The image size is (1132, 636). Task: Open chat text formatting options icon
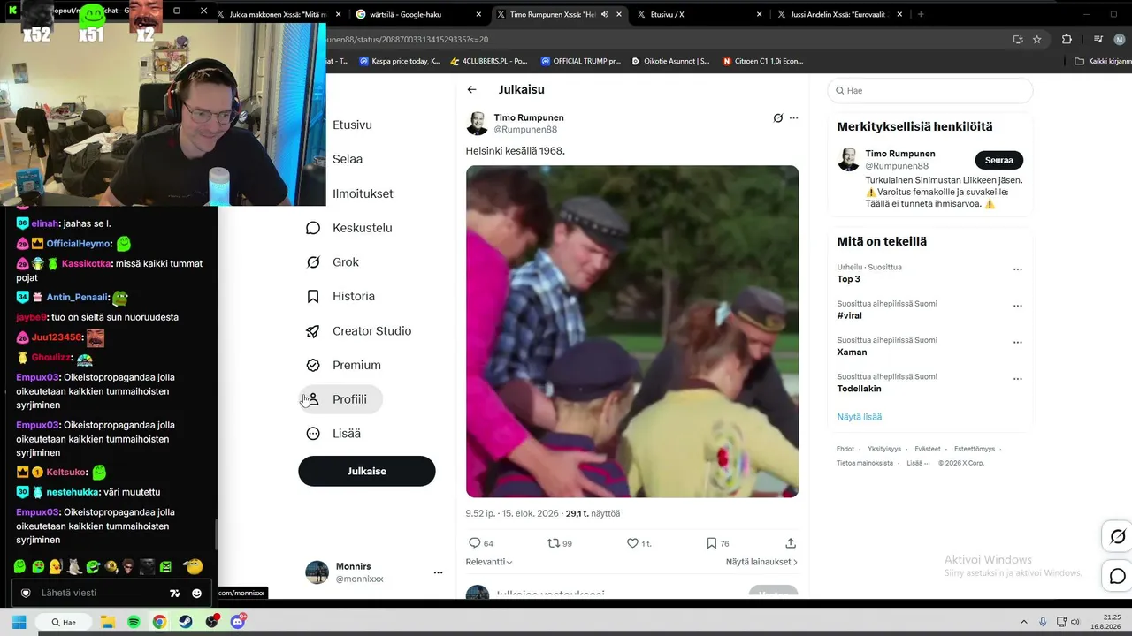[x=175, y=594]
